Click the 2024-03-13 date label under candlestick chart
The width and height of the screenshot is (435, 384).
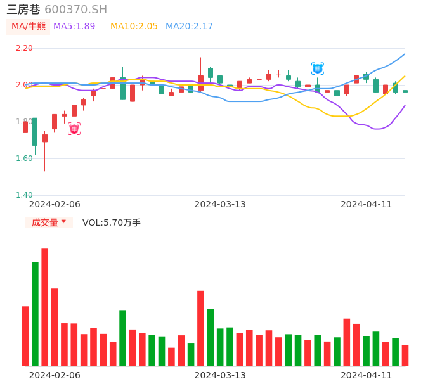220,204
